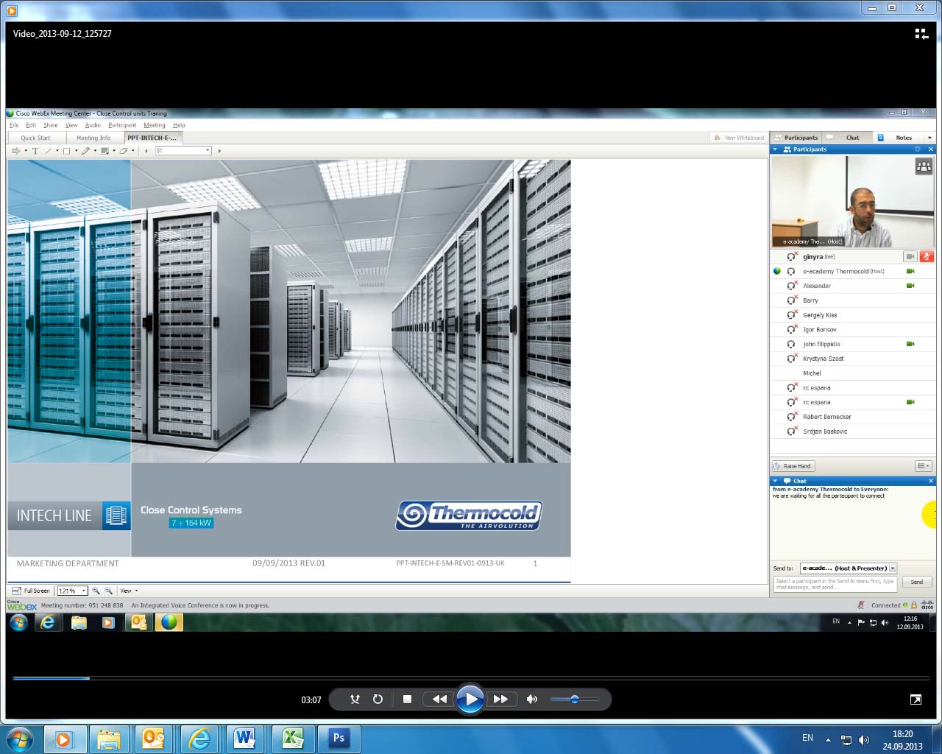Screen dimensions: 942x754
Task: Mute the player's sound
Action: (531, 700)
